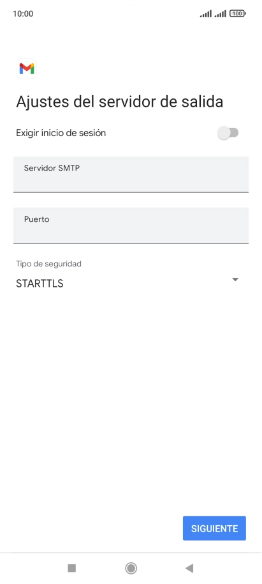Go back with the triangle nav icon
Screen dimensions: 262x584
tap(189, 568)
